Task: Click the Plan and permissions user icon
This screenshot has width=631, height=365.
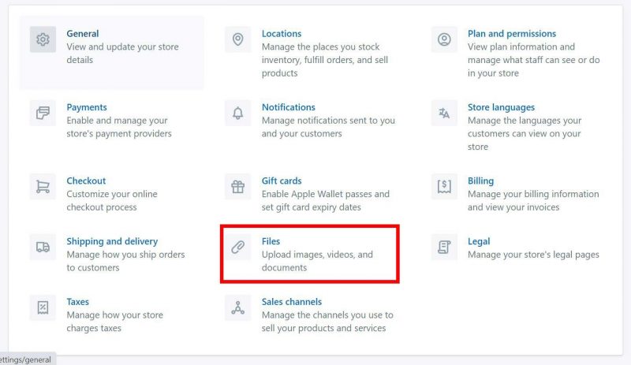Action: click(x=444, y=39)
